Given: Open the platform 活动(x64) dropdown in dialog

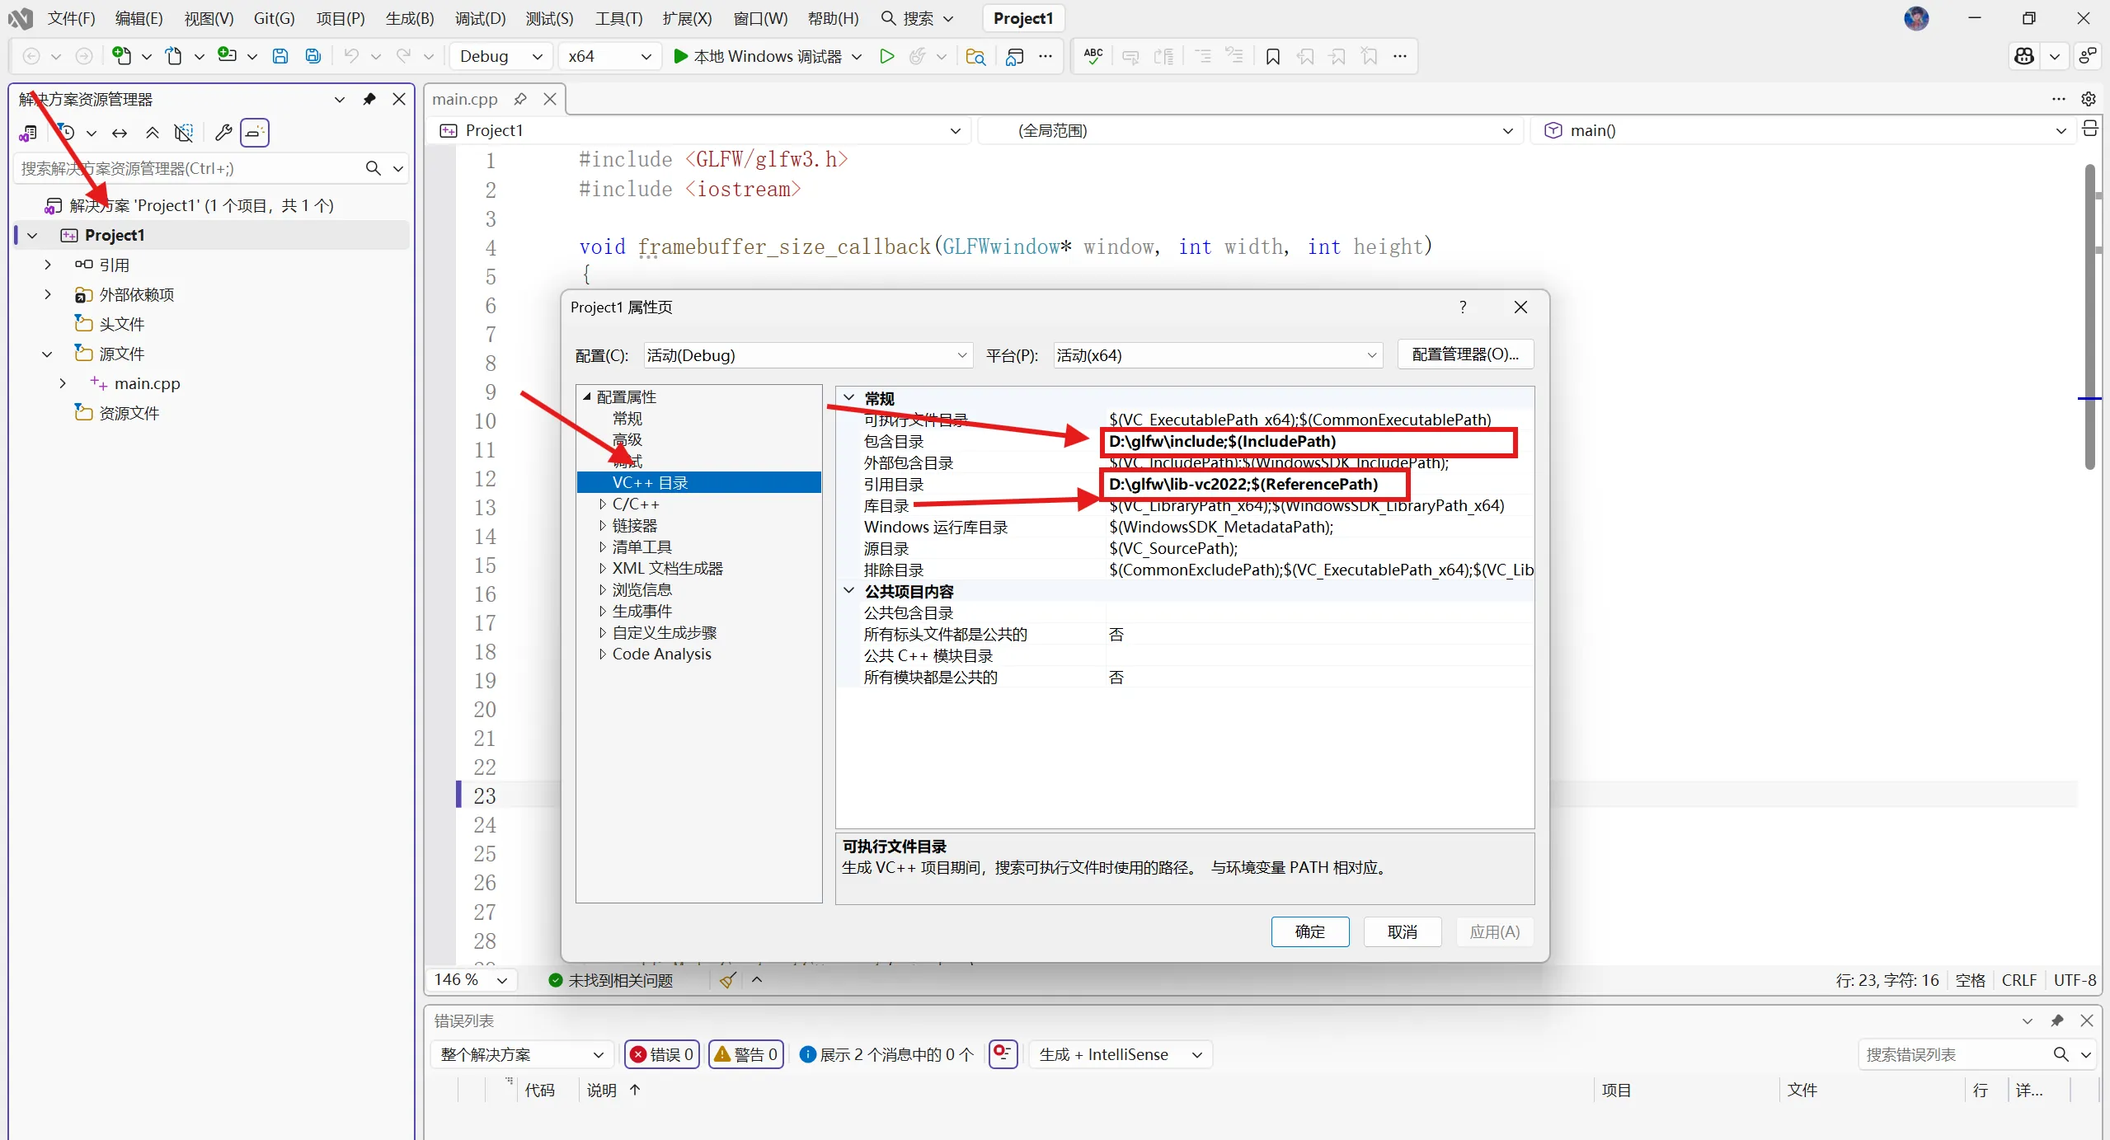Looking at the screenshot, I should 1217,355.
